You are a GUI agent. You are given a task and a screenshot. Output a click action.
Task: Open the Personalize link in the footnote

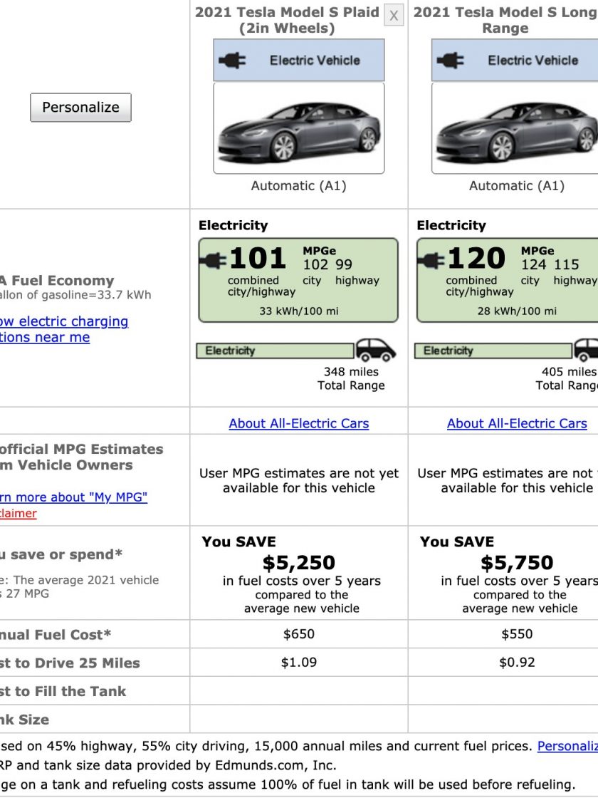click(x=567, y=746)
